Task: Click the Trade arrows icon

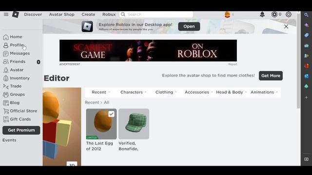Action: point(6,87)
